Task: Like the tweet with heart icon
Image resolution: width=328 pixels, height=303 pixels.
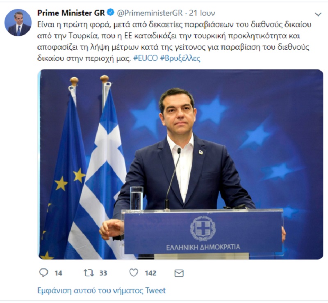Action: [x=134, y=273]
